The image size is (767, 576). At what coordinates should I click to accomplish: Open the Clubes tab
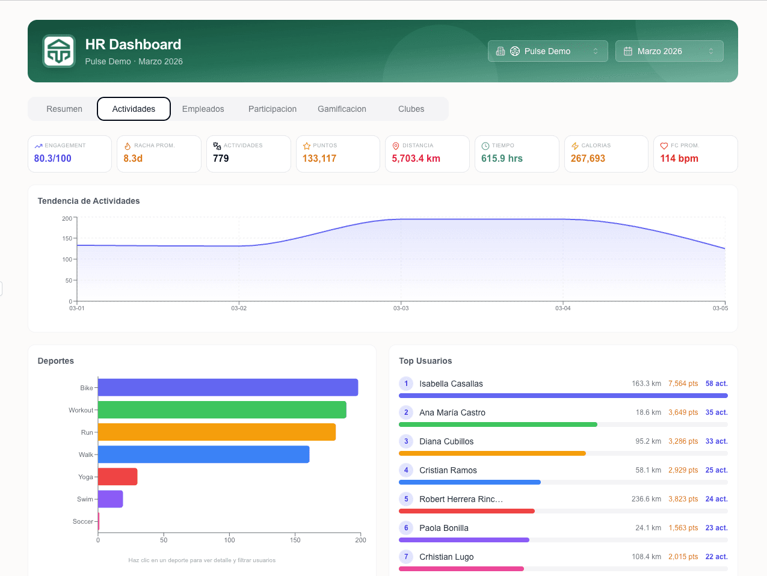[x=411, y=109]
